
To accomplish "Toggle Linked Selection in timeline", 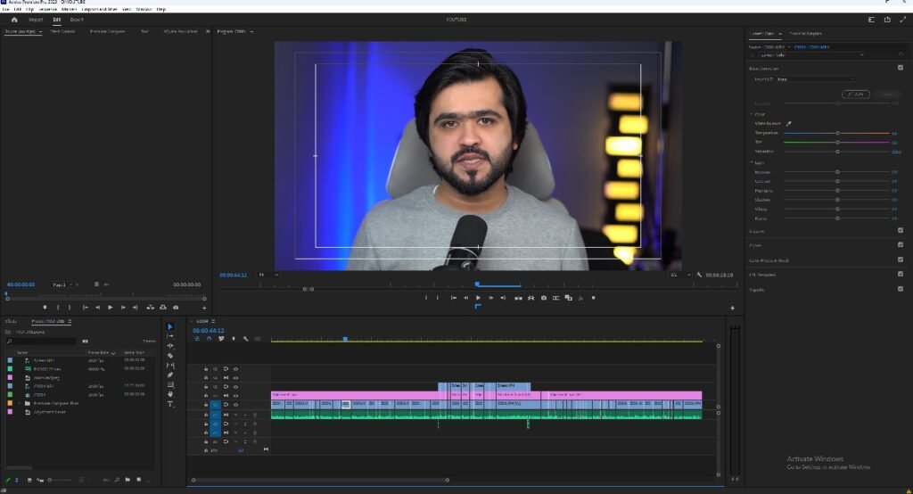I will (221, 339).
